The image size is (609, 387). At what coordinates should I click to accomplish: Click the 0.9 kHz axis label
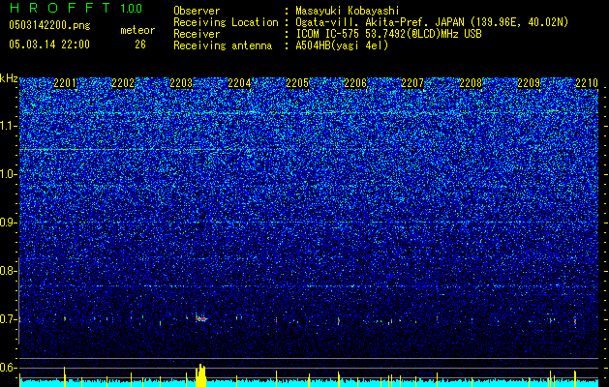[8, 223]
